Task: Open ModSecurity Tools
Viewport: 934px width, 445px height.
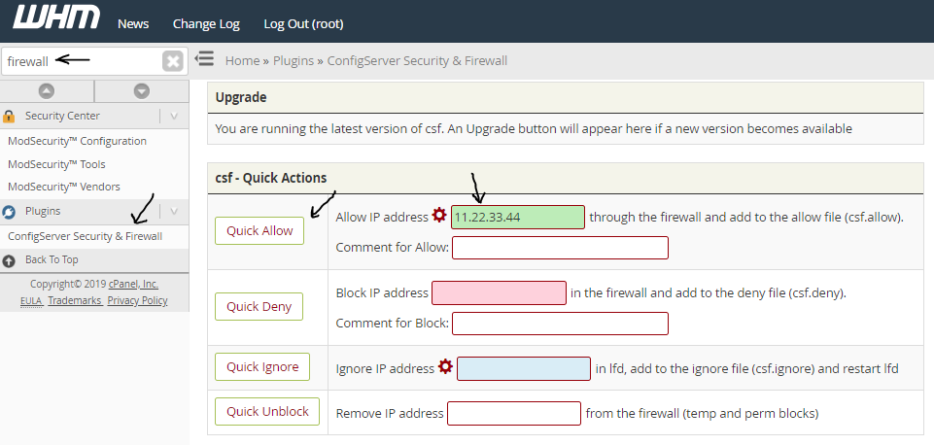Action: tap(56, 164)
